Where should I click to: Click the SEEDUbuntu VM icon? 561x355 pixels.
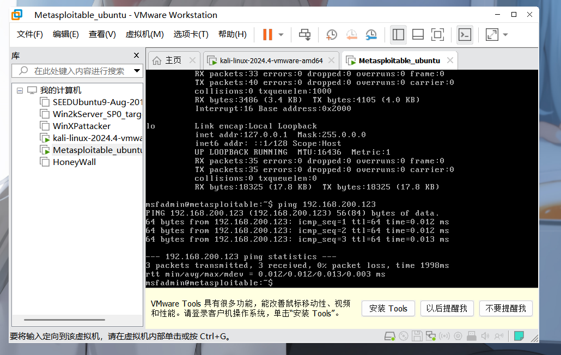pos(45,102)
